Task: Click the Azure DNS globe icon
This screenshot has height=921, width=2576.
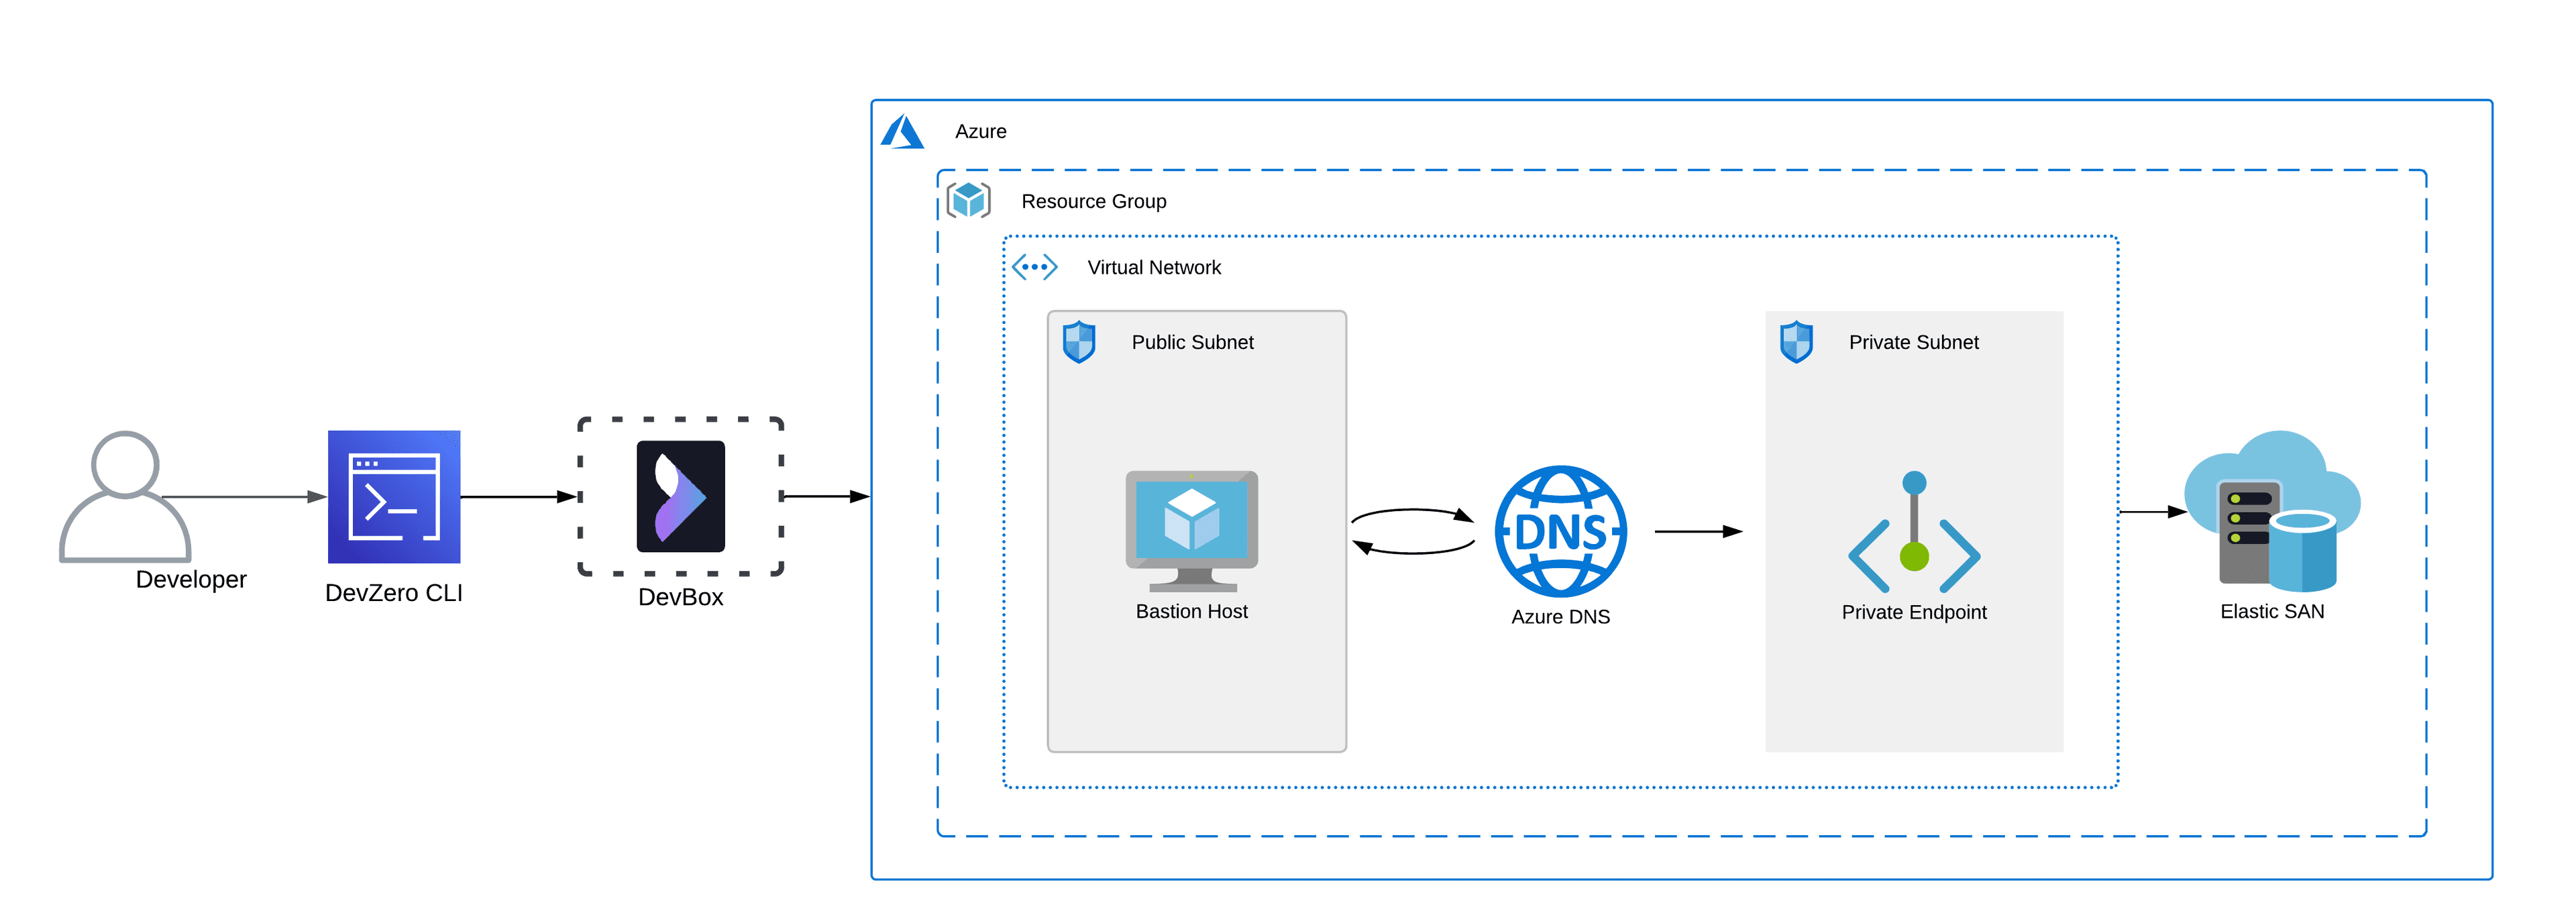Action: (1561, 531)
